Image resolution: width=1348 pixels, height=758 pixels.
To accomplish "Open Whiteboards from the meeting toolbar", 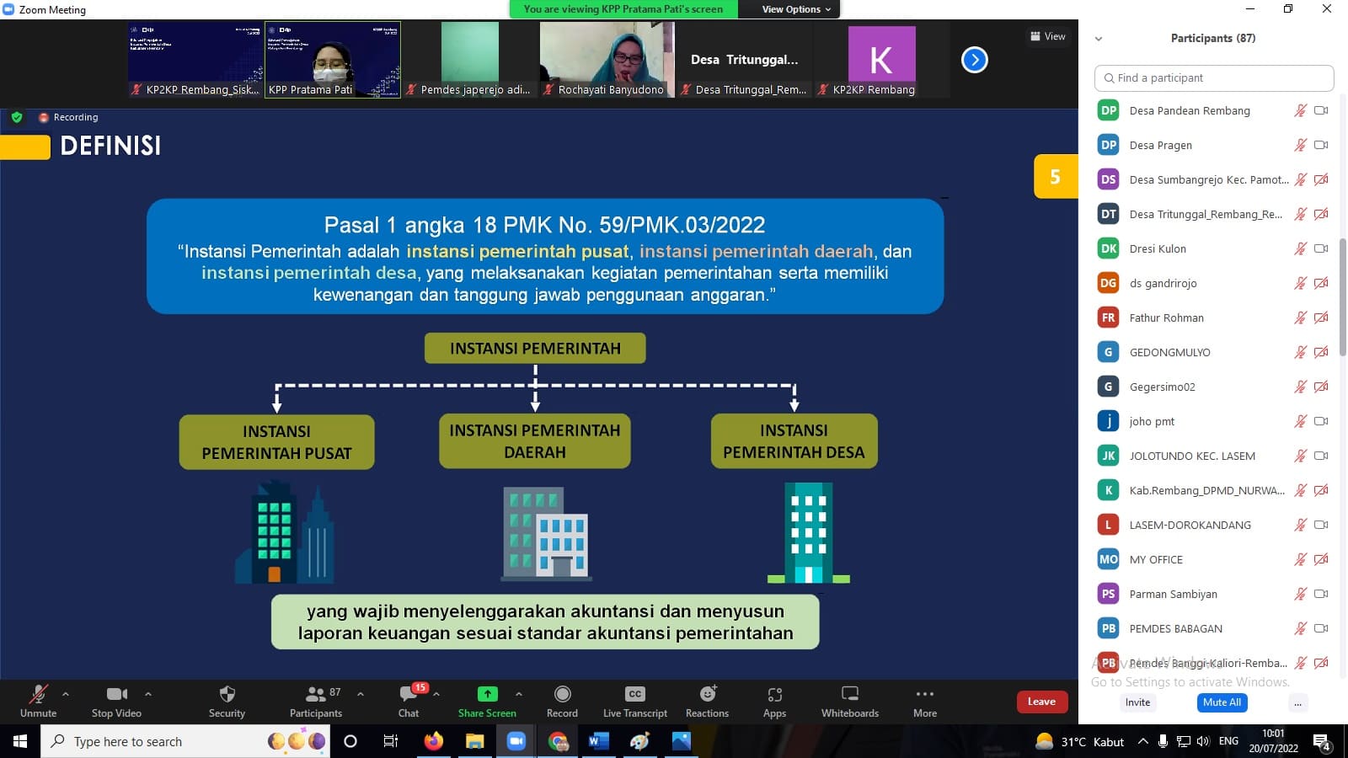I will [849, 695].
